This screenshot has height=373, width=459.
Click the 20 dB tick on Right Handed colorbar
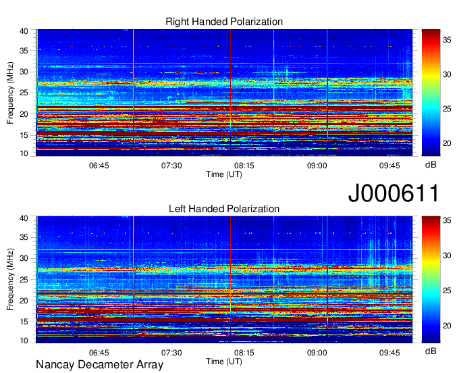coord(447,143)
